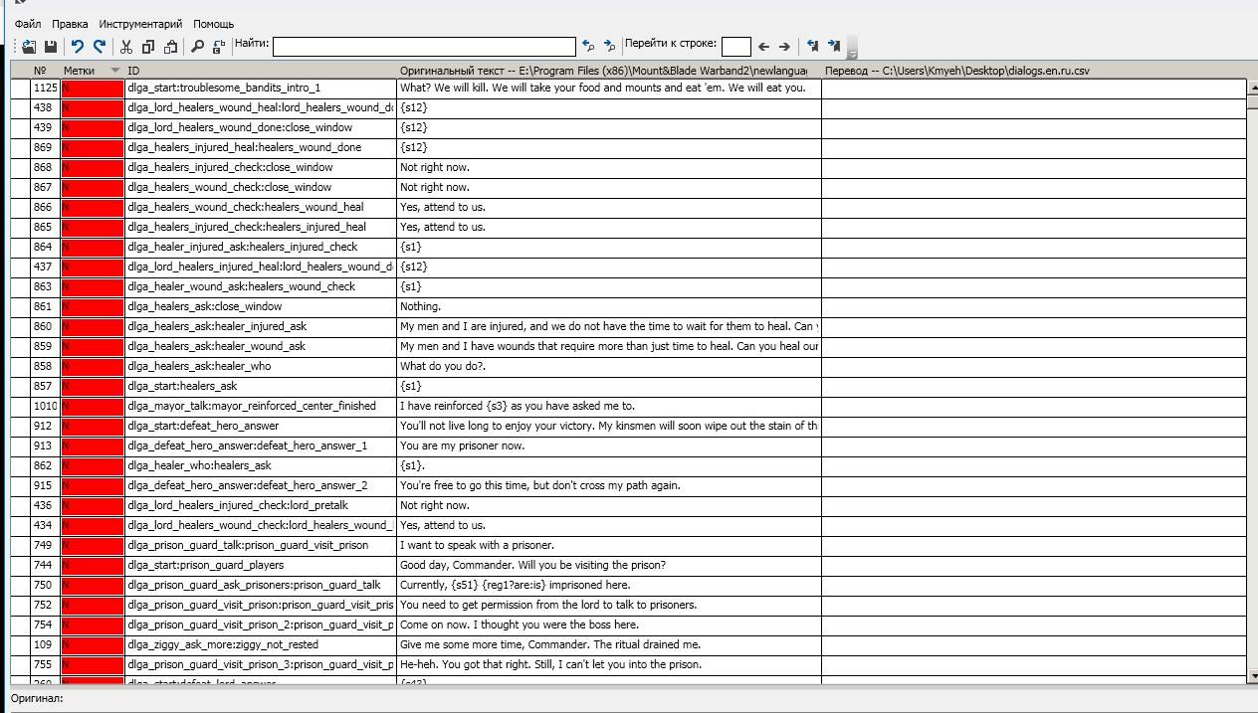Select ID dlga_lord_healers_injured_check:lord_pretalk
The width and height of the screenshot is (1258, 713).
pos(237,505)
